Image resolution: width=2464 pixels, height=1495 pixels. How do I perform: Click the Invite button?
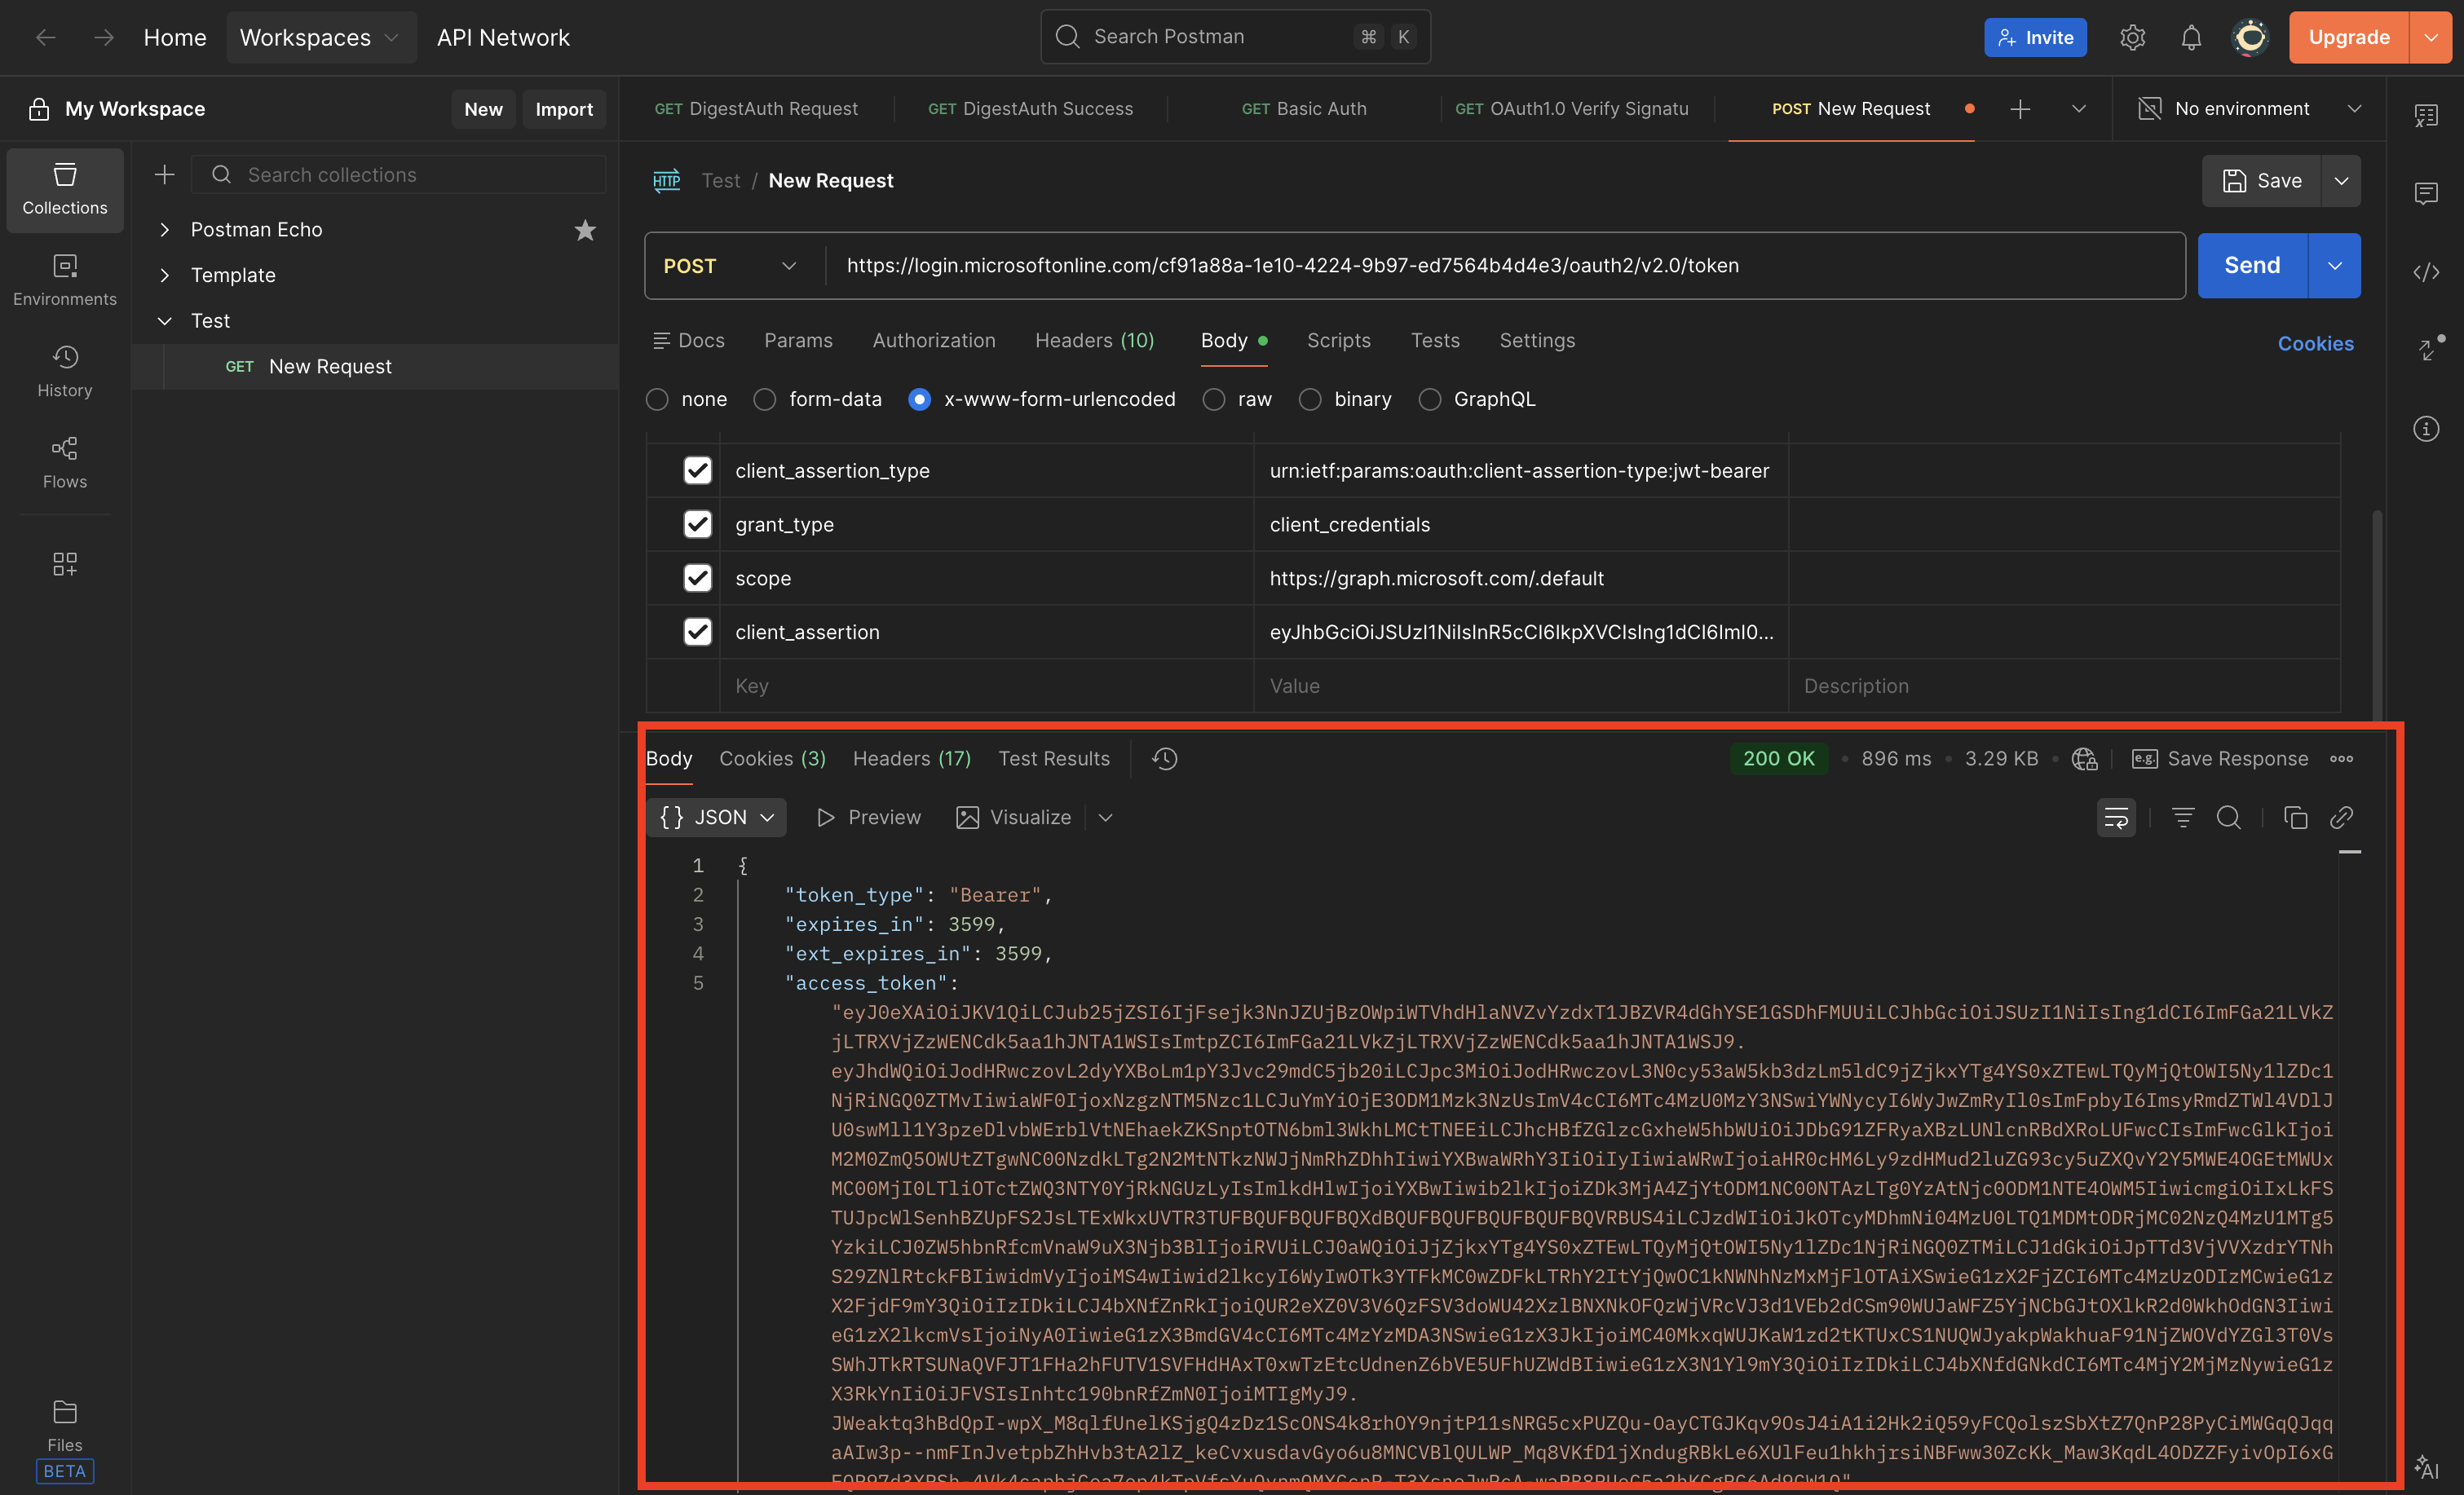(2035, 37)
